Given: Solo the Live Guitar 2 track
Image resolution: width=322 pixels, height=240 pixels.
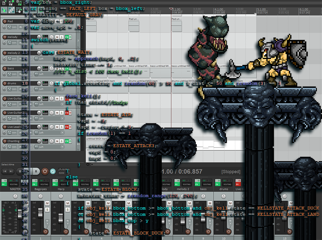Looking at the screenshot, I should (61, 113).
